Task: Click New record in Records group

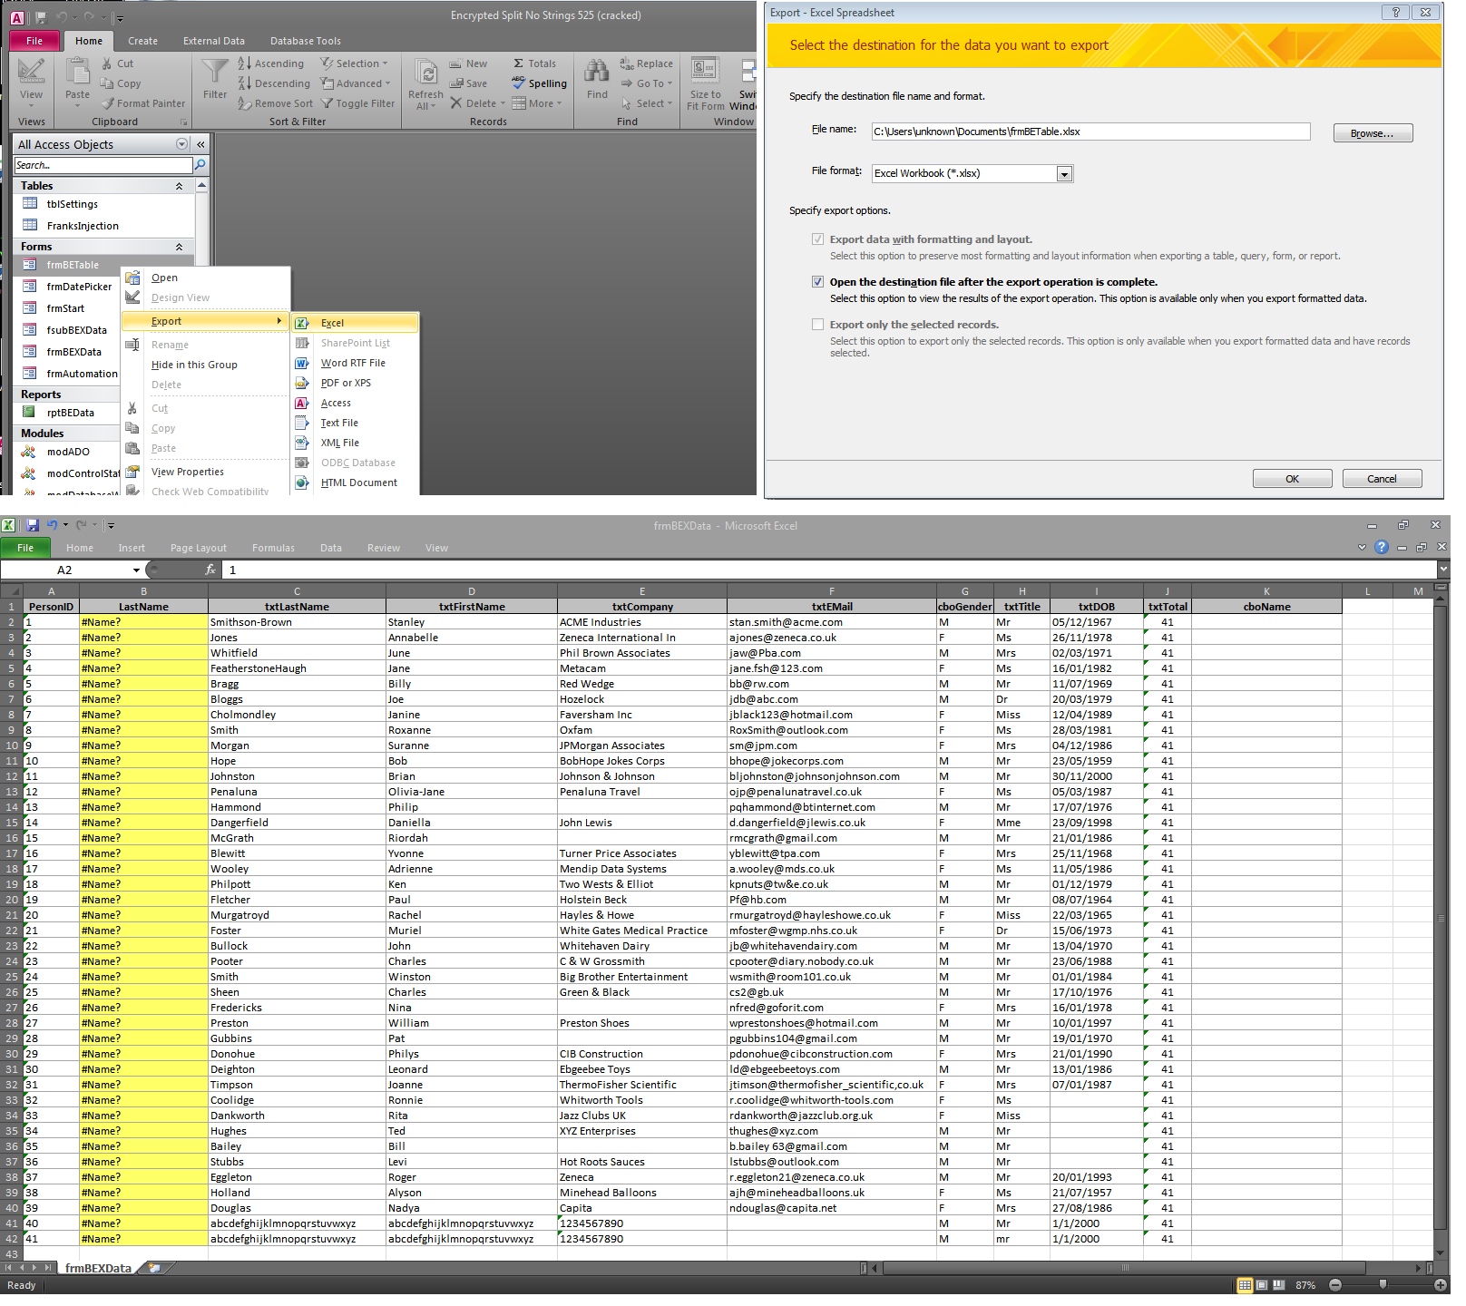Action: (468, 63)
